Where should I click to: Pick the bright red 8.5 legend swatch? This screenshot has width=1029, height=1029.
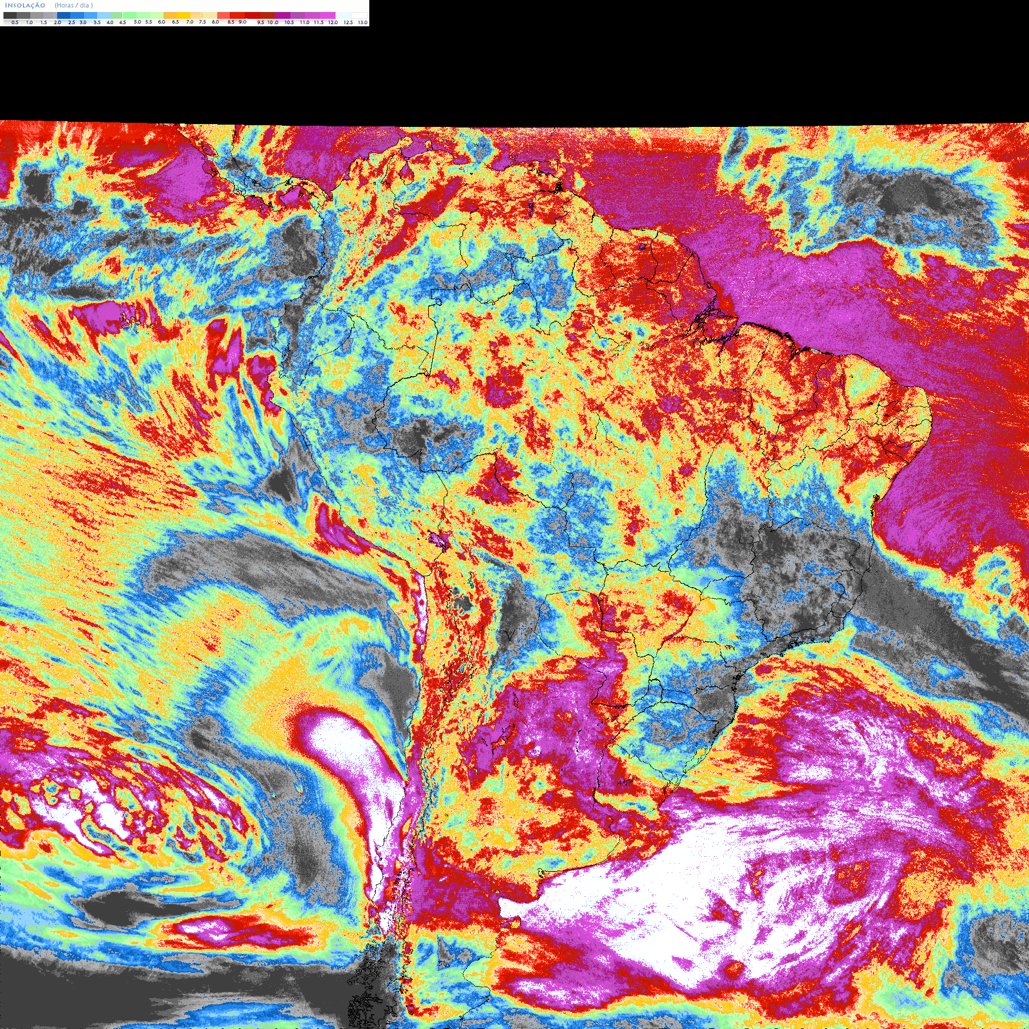237,15
